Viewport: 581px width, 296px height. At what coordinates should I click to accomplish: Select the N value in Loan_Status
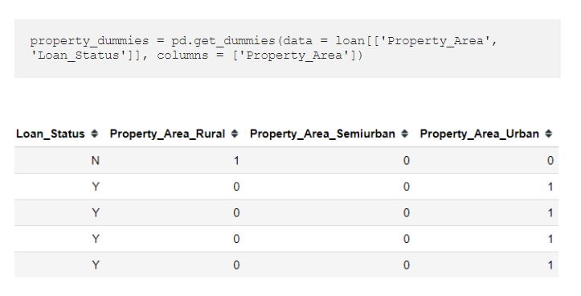tap(96, 161)
